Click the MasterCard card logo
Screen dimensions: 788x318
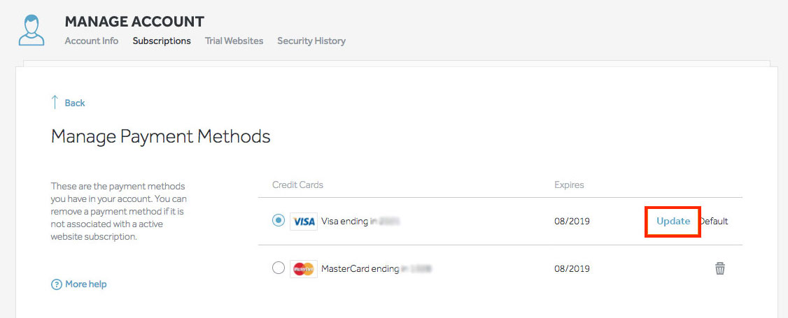[x=304, y=268]
